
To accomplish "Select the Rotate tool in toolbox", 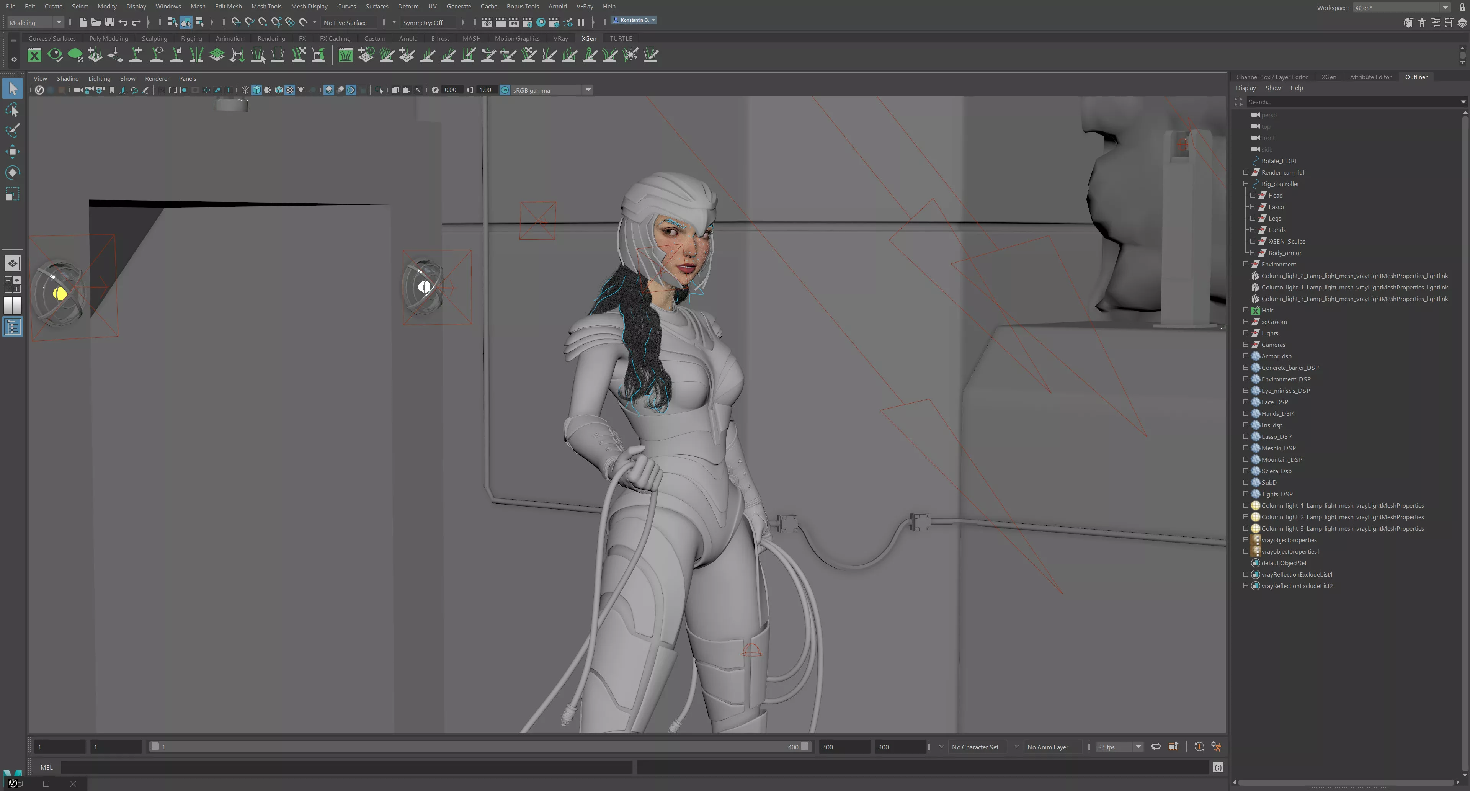I will [13, 172].
